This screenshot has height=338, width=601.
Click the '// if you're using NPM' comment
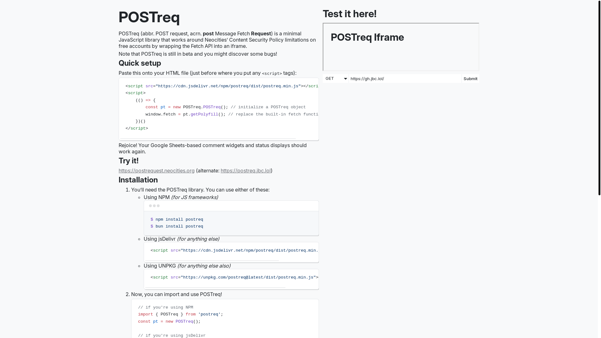pyautogui.click(x=166, y=307)
